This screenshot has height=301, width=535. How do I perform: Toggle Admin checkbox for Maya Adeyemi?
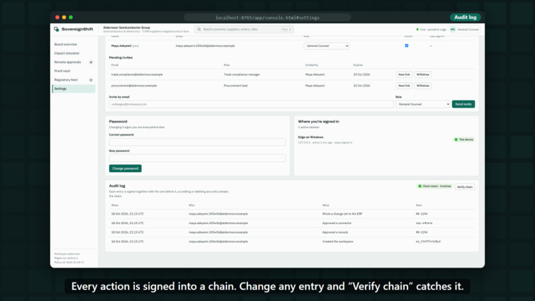(x=406, y=45)
